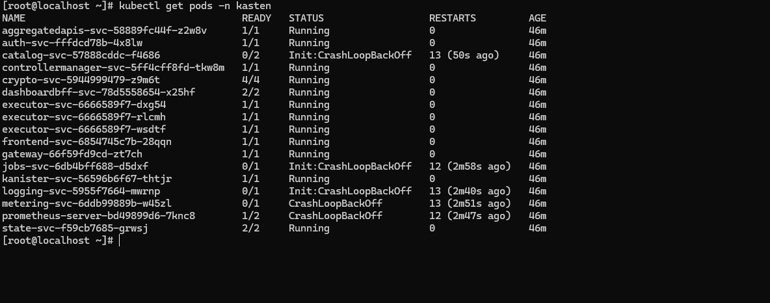Click the 13 (50s ago) restart count

(x=464, y=55)
